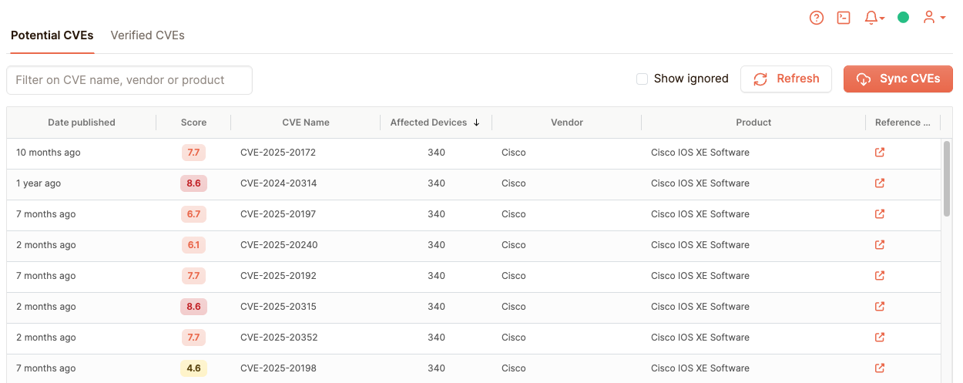Screen dimensions: 963x383
Task: Focus the CVE filter input field
Action: point(129,80)
